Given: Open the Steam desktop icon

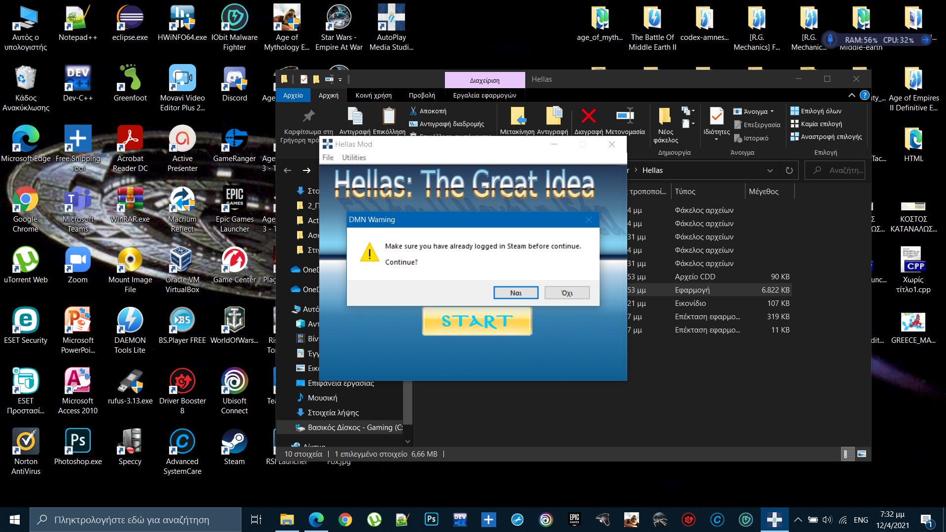Looking at the screenshot, I should point(235,447).
